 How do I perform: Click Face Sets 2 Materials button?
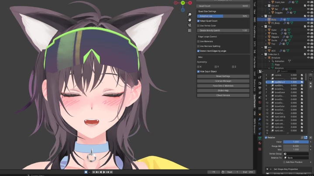pyautogui.click(x=223, y=86)
